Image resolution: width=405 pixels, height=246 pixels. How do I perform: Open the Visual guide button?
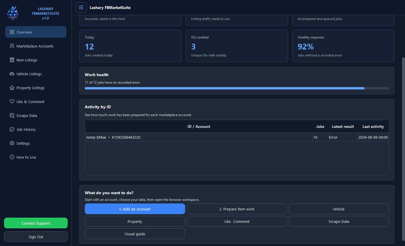point(135,234)
